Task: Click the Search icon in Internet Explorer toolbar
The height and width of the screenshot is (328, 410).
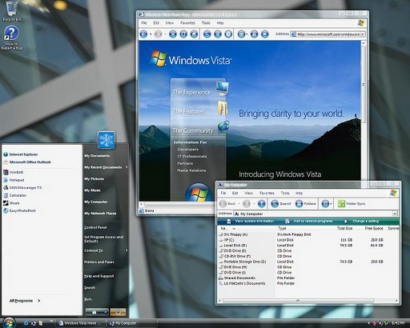Action: click(207, 34)
